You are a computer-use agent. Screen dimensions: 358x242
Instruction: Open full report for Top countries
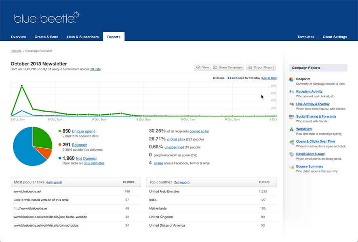[182, 183]
